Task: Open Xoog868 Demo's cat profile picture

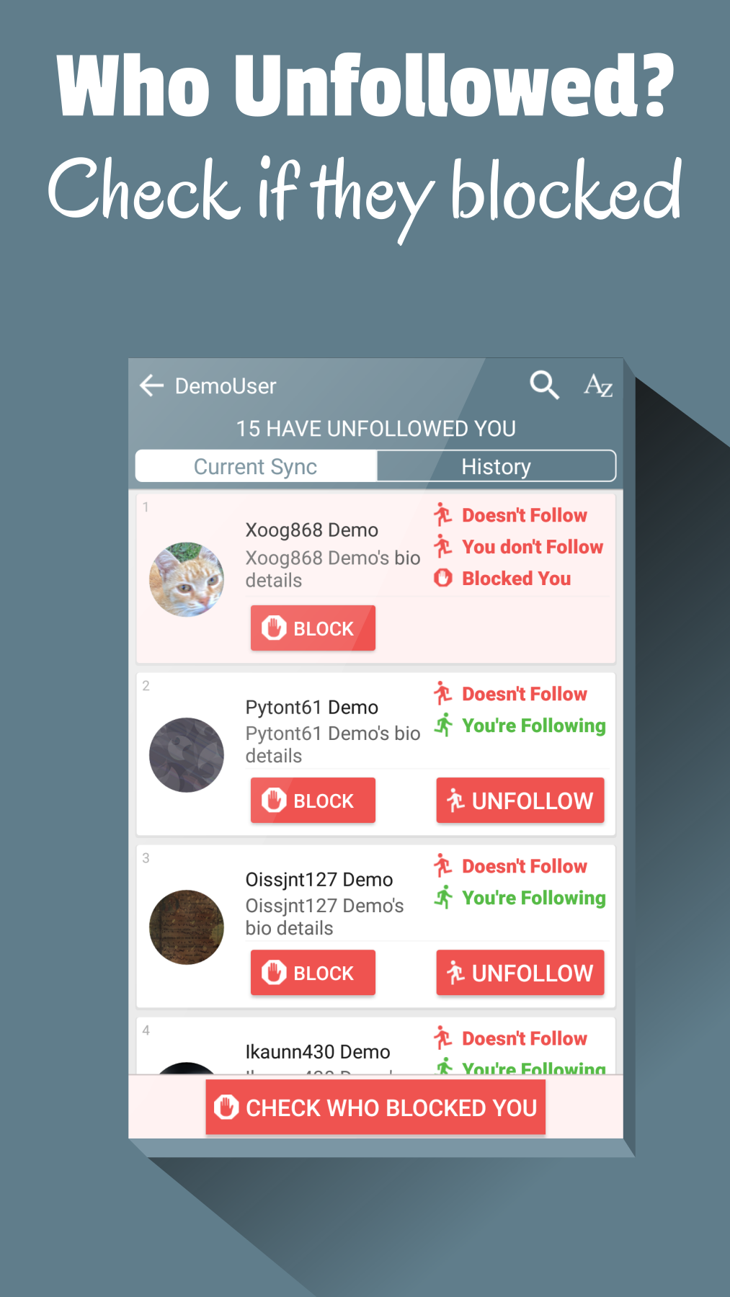Action: coord(187,579)
